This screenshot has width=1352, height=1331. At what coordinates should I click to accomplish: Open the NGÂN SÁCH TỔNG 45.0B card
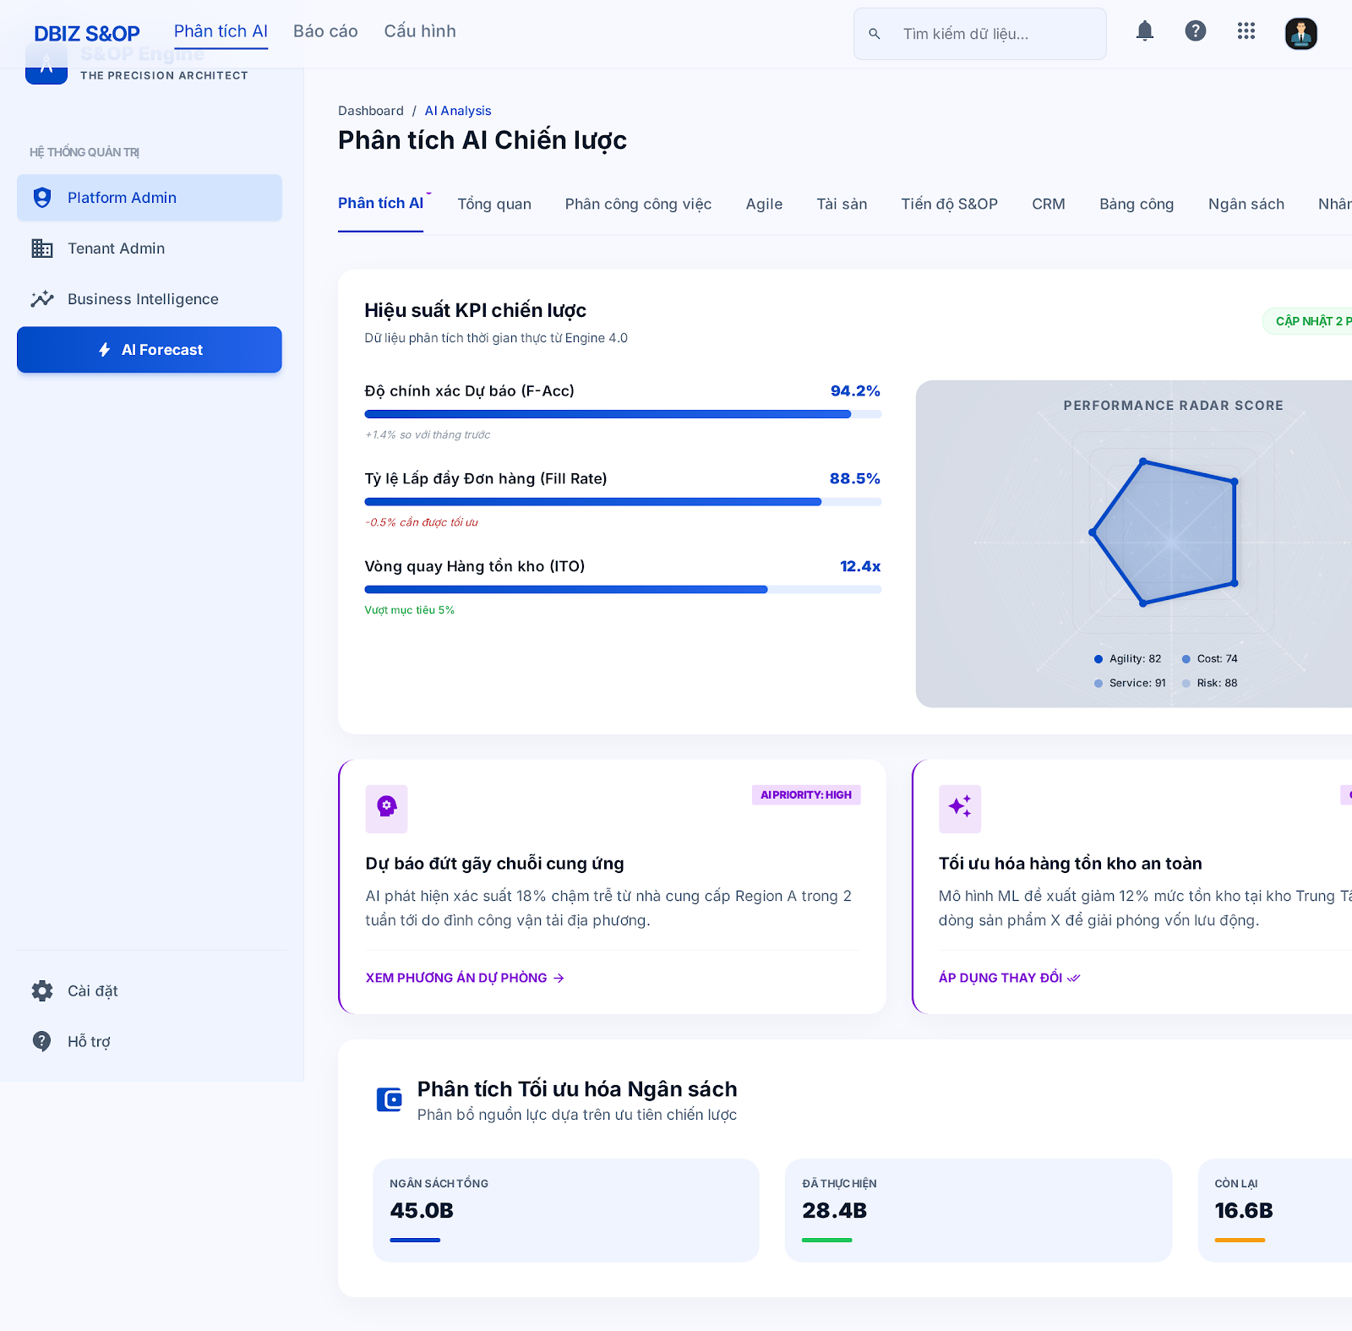(566, 1211)
